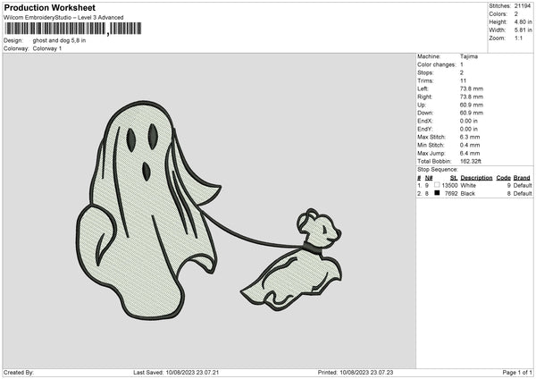
Task: Click the 'Colorway 1' value
Action: [47, 48]
